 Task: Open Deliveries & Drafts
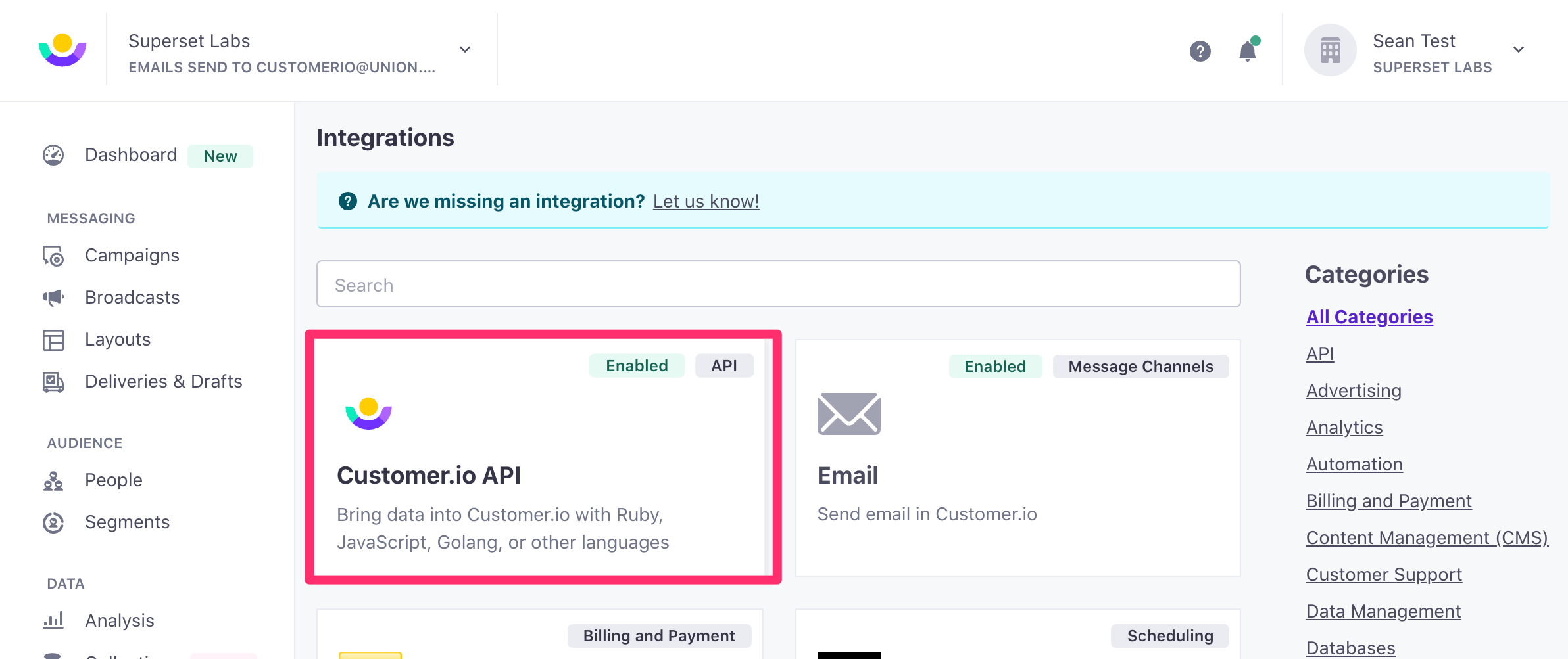point(164,382)
